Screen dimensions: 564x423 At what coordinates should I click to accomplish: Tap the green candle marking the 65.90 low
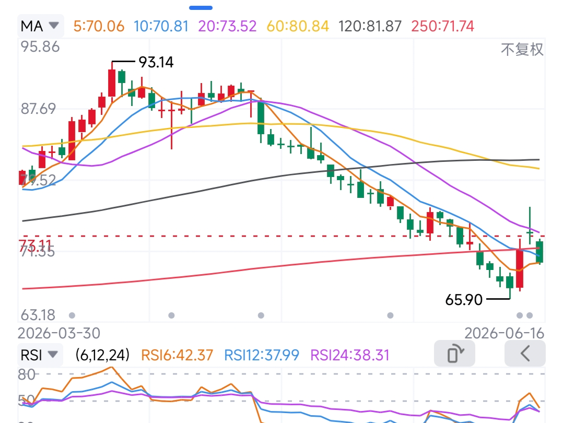510,286
